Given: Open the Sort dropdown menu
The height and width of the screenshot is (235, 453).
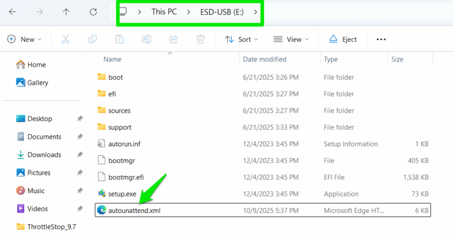Looking at the screenshot, I should tap(241, 39).
